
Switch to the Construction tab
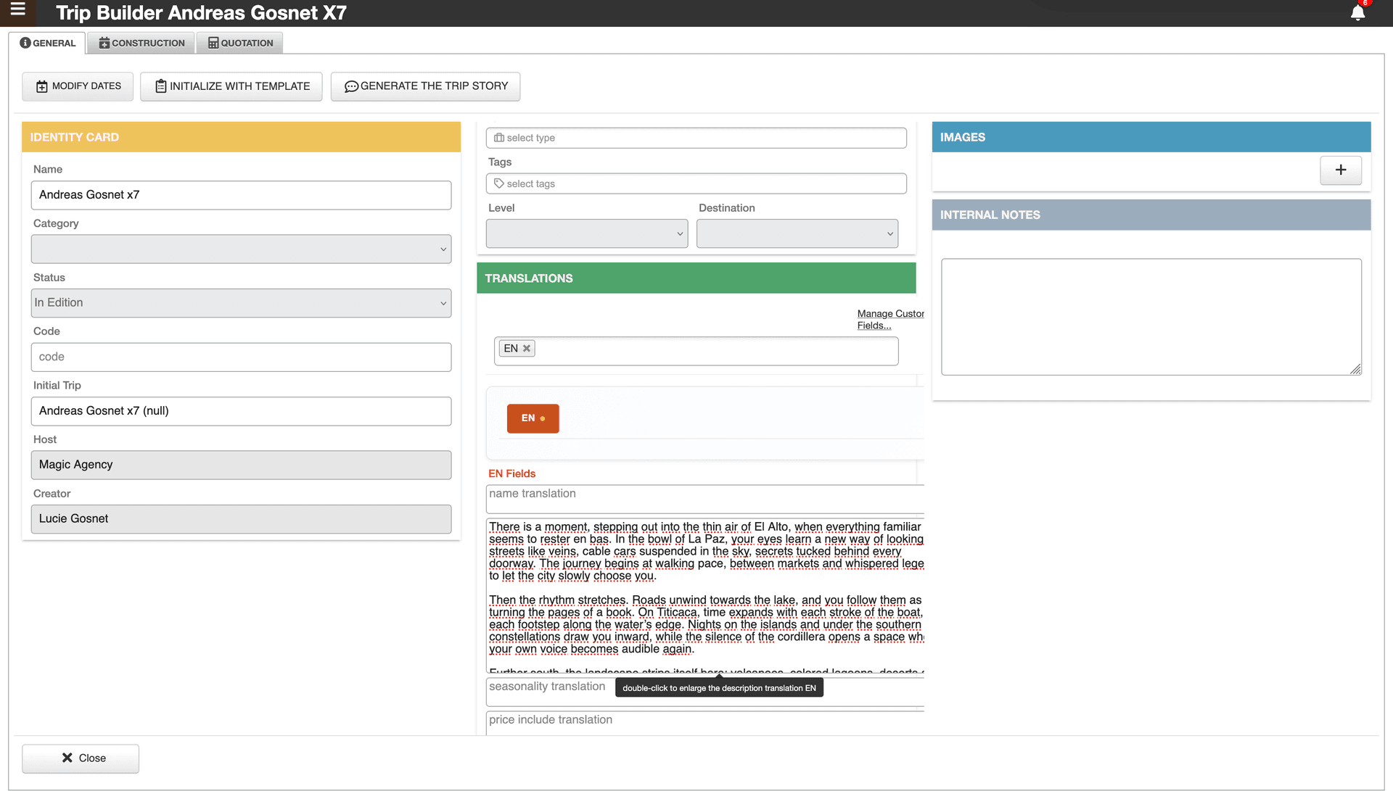(141, 43)
